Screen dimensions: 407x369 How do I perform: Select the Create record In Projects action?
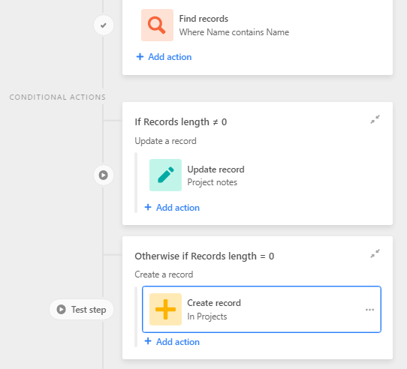pyautogui.click(x=261, y=309)
